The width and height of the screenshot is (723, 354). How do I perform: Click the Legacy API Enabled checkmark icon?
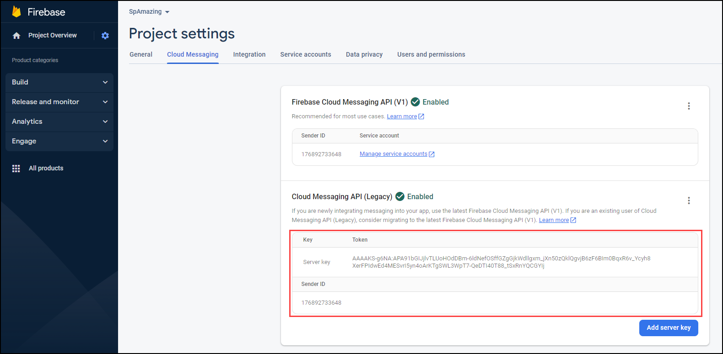(x=400, y=196)
